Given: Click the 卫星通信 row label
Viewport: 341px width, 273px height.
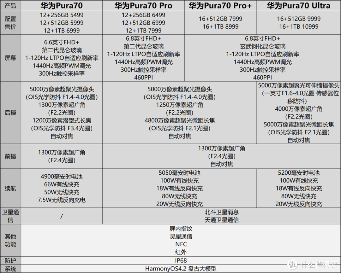Looking at the screenshot, I should pos(10,216).
